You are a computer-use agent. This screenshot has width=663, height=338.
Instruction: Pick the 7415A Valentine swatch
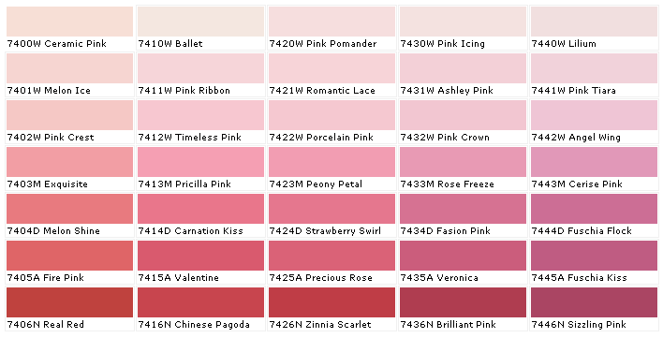point(200,256)
